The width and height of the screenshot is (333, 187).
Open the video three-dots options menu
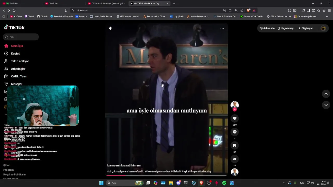222,28
